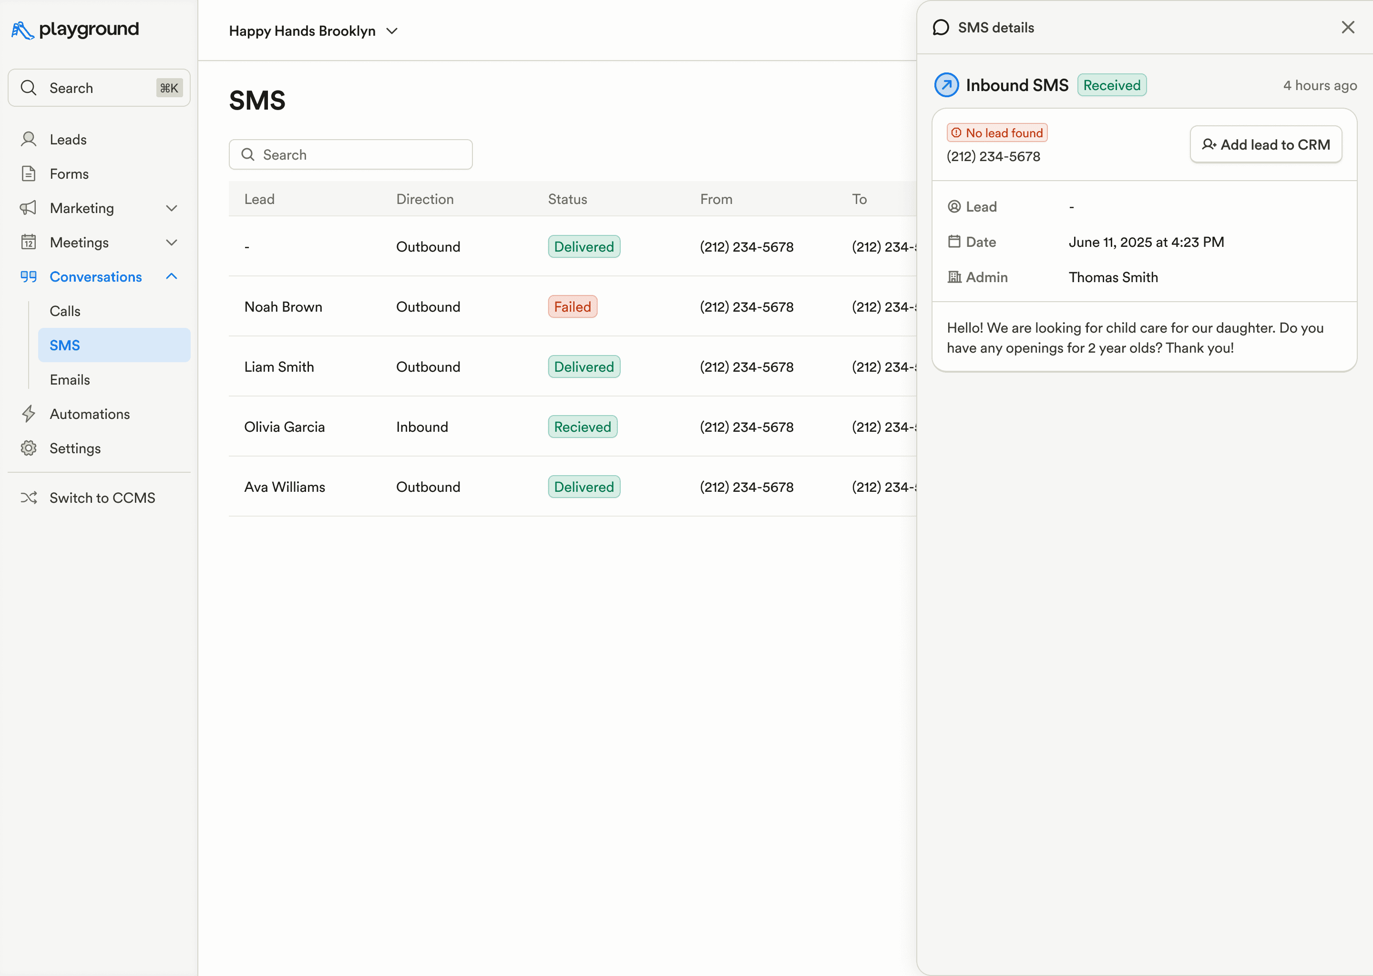Open the sidebar global Search box
The image size is (1373, 976).
(99, 88)
